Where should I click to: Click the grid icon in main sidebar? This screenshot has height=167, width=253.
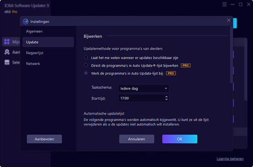point(7,41)
